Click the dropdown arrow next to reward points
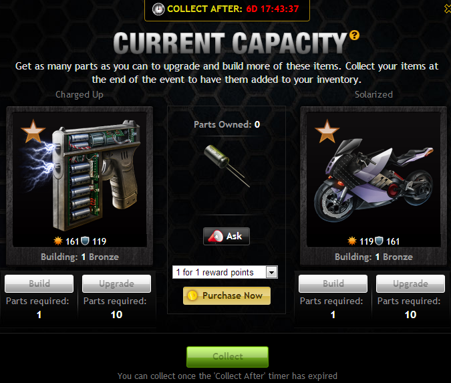Viewport: 451px width, 383px height. click(x=271, y=272)
